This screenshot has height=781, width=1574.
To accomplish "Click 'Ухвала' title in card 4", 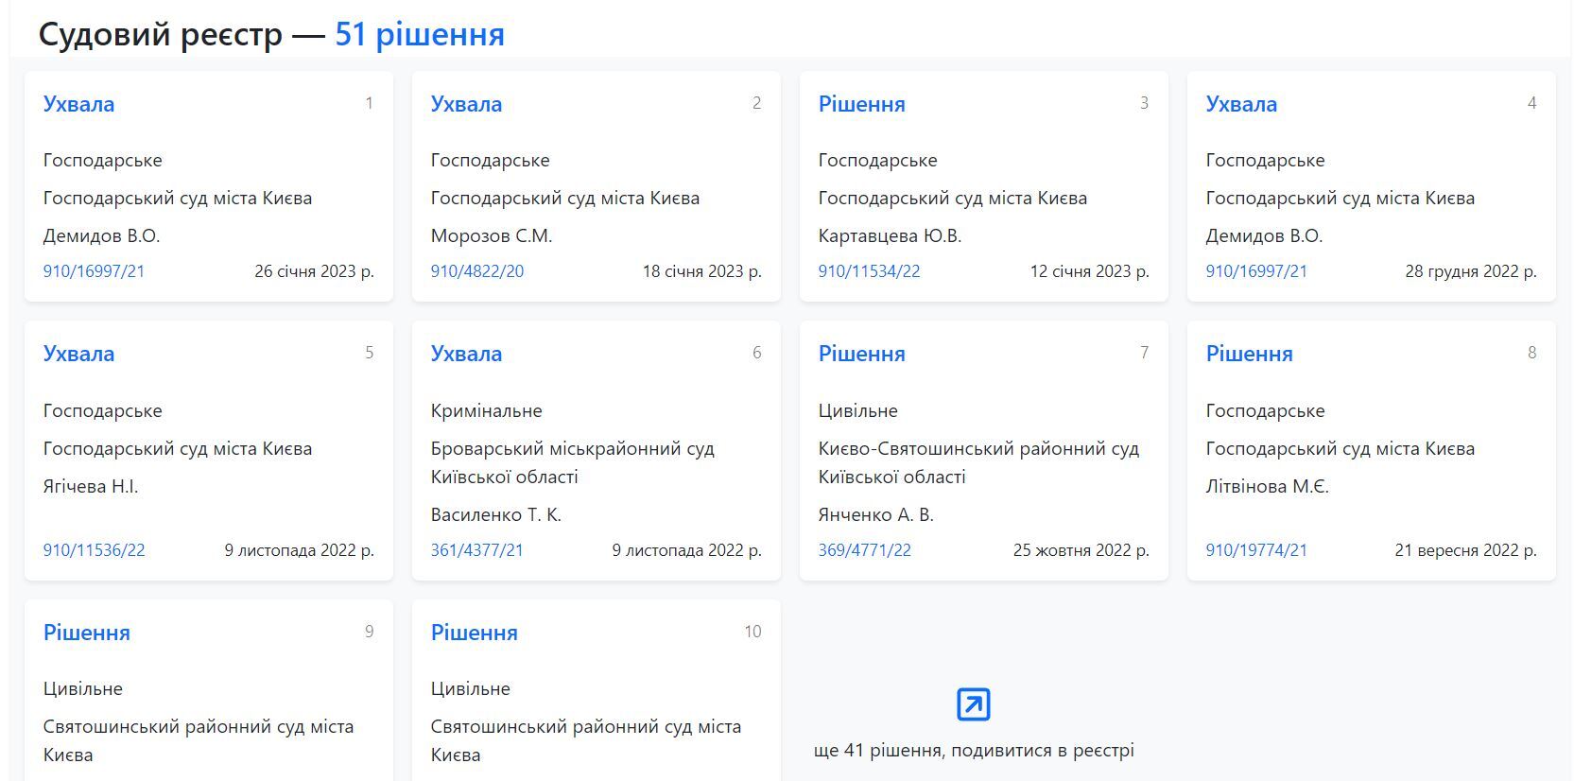I will [1241, 104].
